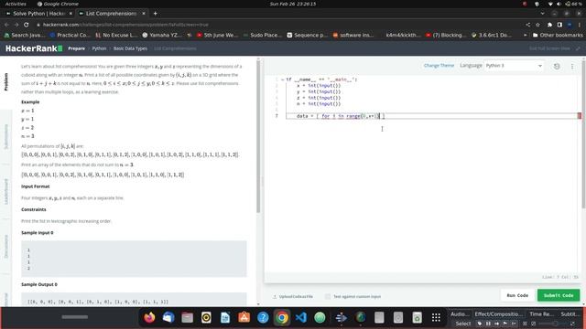
Task: Open the editor three-dot options menu
Action: pos(572,66)
